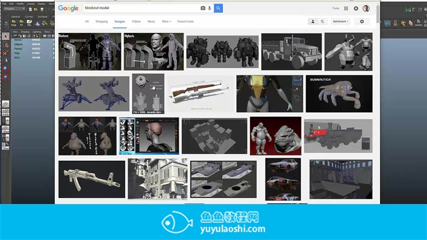This screenshot has width=427, height=240.
Task: Toggle global results globe icon
Action: (323, 21)
